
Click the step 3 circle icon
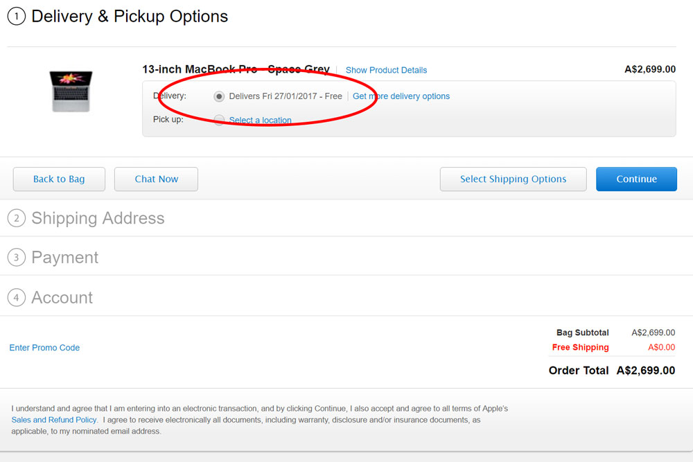point(17,258)
